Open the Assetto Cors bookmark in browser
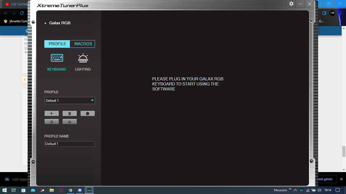The height and width of the screenshot is (194, 346). tap(16, 21)
